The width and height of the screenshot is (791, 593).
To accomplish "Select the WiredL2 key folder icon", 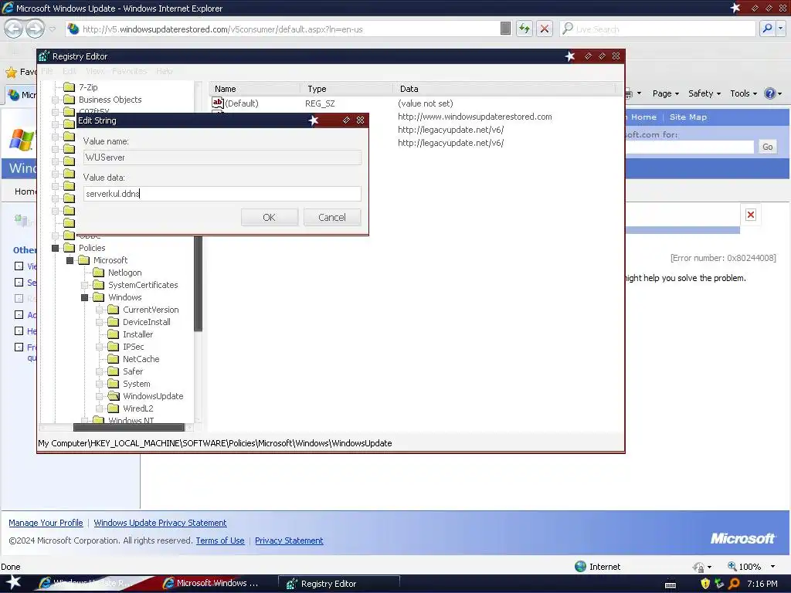I will click(x=114, y=408).
